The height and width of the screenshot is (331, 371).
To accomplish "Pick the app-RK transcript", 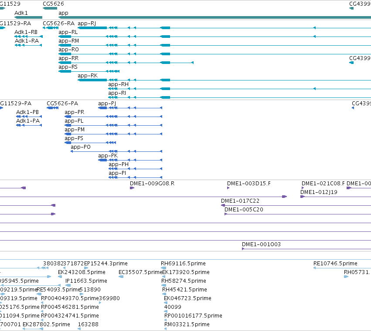I will coord(225,80).
